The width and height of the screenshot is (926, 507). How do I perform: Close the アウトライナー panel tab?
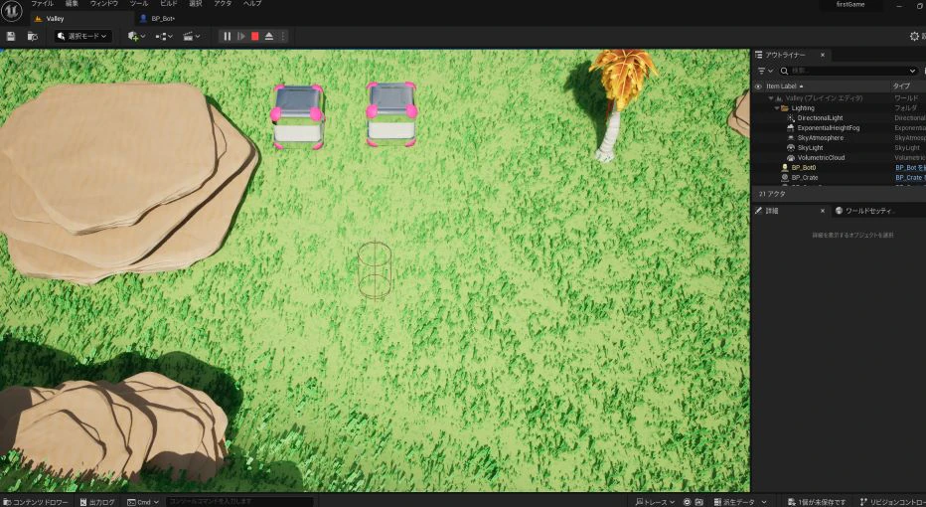point(822,55)
